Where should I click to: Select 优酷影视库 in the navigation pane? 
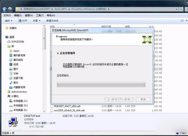click(19, 87)
